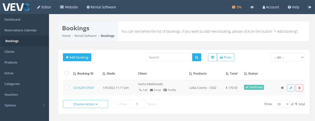This screenshot has height=121, width=315.
Task: Click the Rental Software breadcrumb link
Action: coord(86,36)
